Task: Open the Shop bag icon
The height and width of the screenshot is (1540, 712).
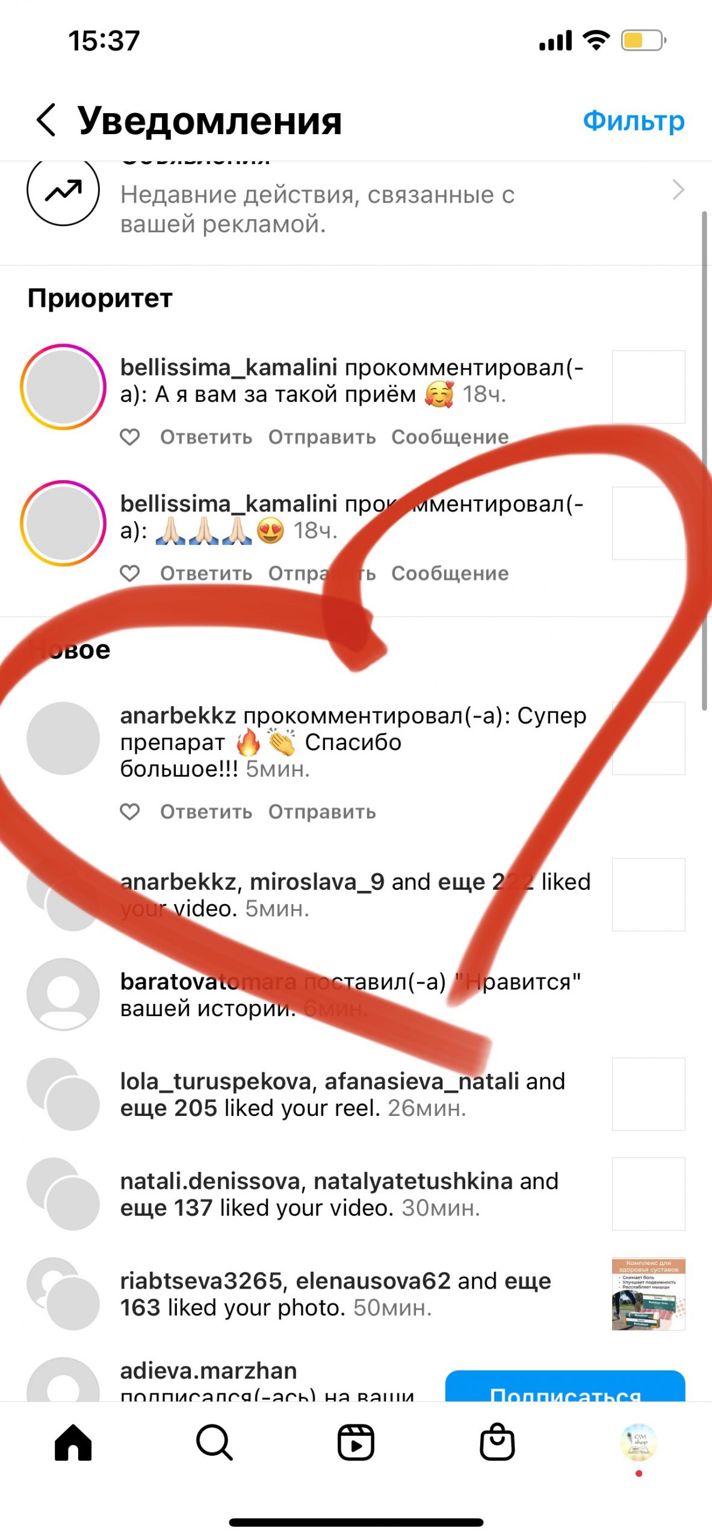Action: [x=497, y=1441]
